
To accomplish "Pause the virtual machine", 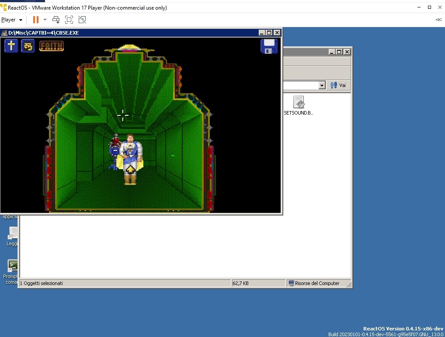I will 36,20.
